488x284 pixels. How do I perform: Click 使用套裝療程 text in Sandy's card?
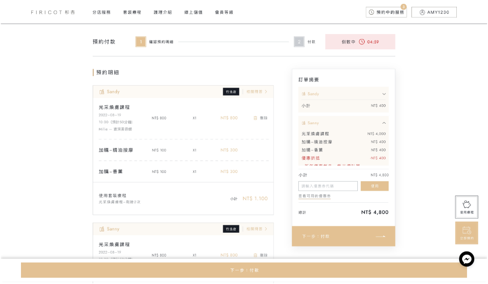[x=112, y=195]
